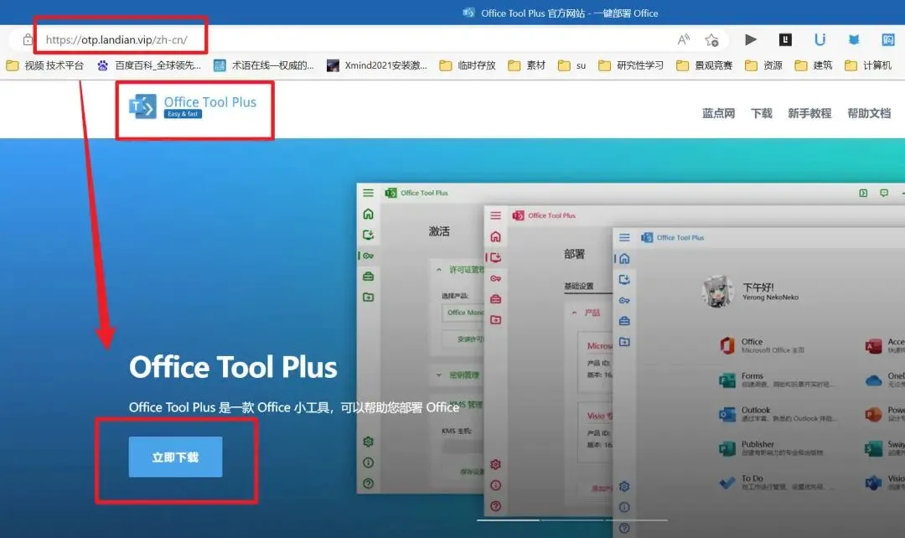Expand the 研究性学习 bookmark folder
The image size is (905, 538).
(x=631, y=65)
